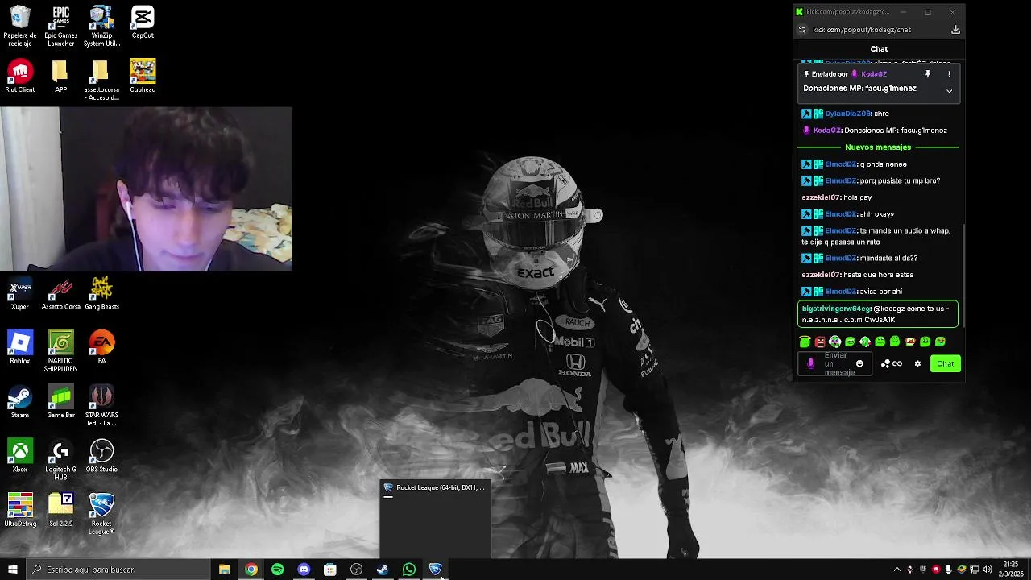Image resolution: width=1031 pixels, height=580 pixels.
Task: Select the APP folder on desktop
Action: pos(60,77)
